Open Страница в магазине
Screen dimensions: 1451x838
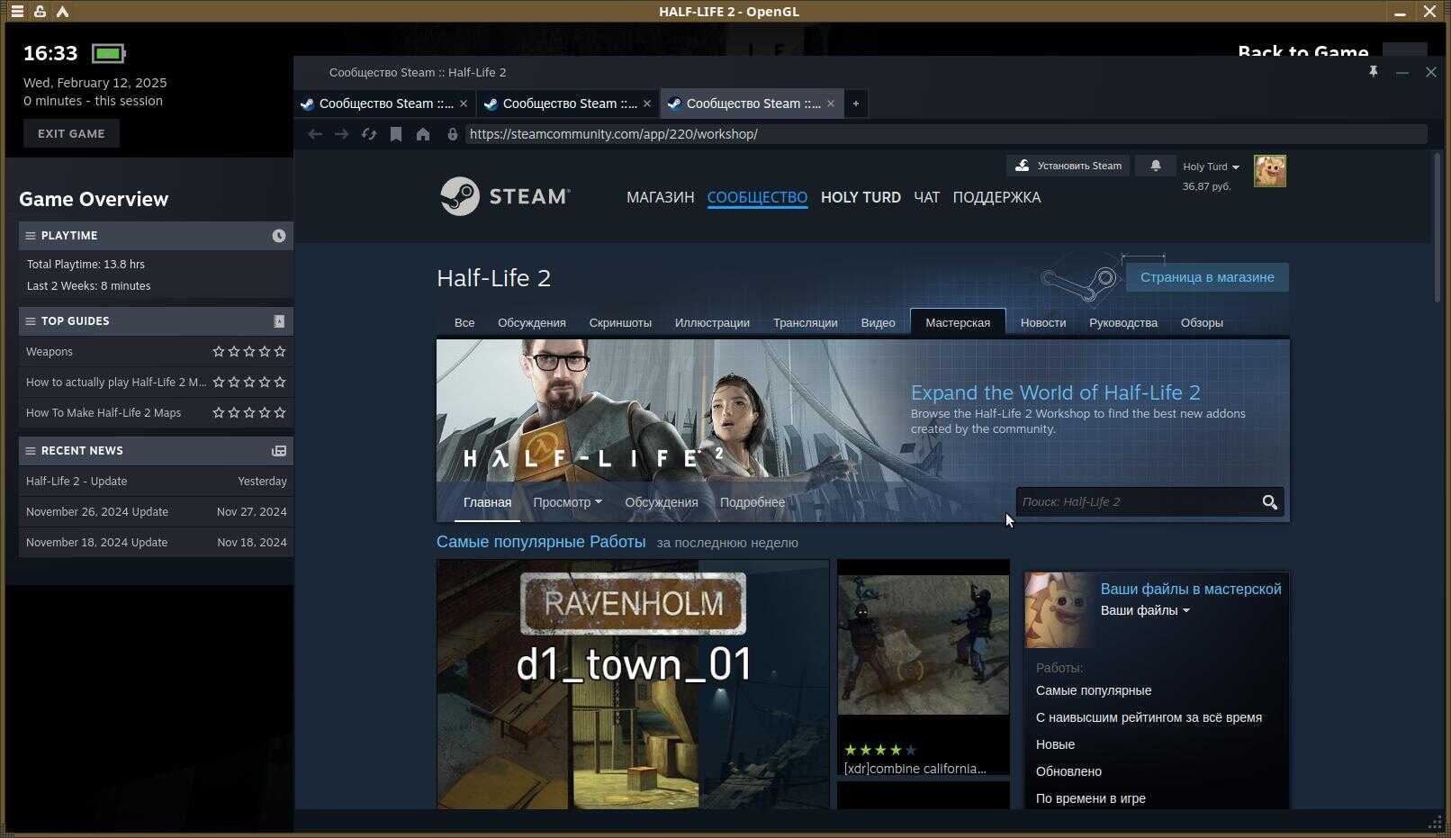click(1207, 277)
